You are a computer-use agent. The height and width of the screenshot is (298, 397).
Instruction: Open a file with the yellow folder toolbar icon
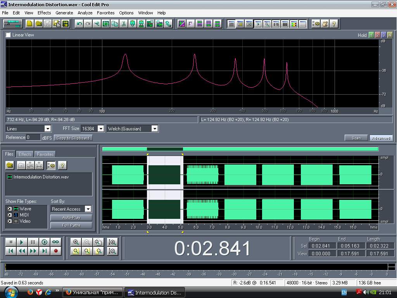(39, 24)
